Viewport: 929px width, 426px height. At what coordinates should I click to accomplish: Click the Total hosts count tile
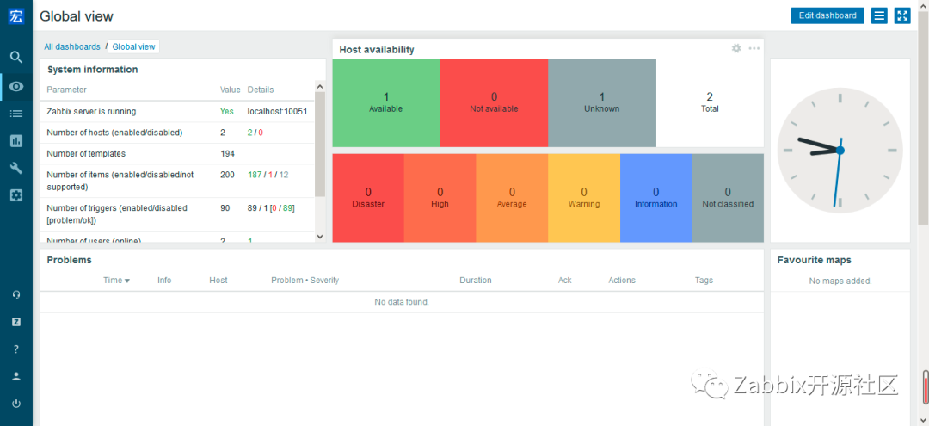point(710,102)
